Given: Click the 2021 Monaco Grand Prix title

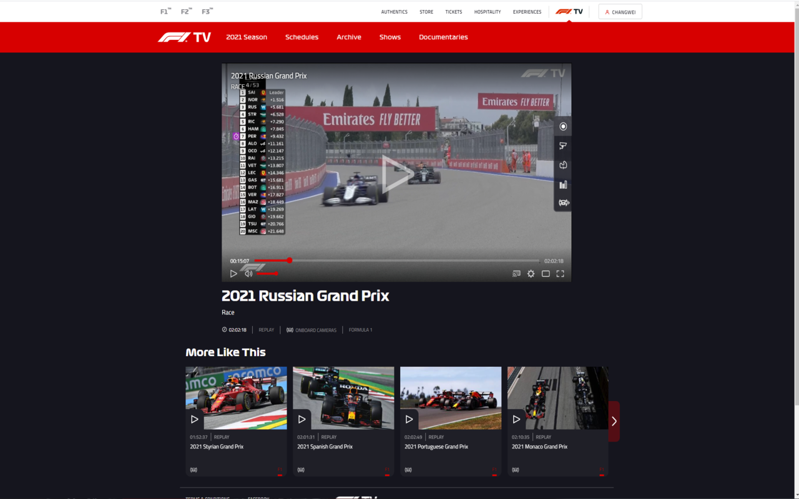Looking at the screenshot, I should (x=539, y=447).
